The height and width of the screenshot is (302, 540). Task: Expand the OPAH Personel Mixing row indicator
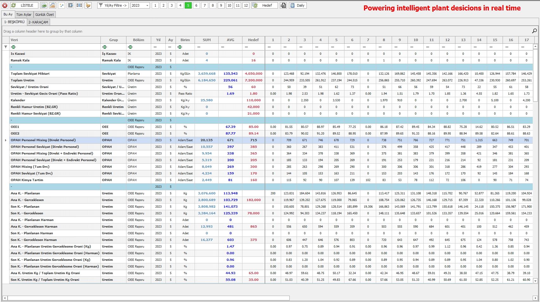click(6, 140)
